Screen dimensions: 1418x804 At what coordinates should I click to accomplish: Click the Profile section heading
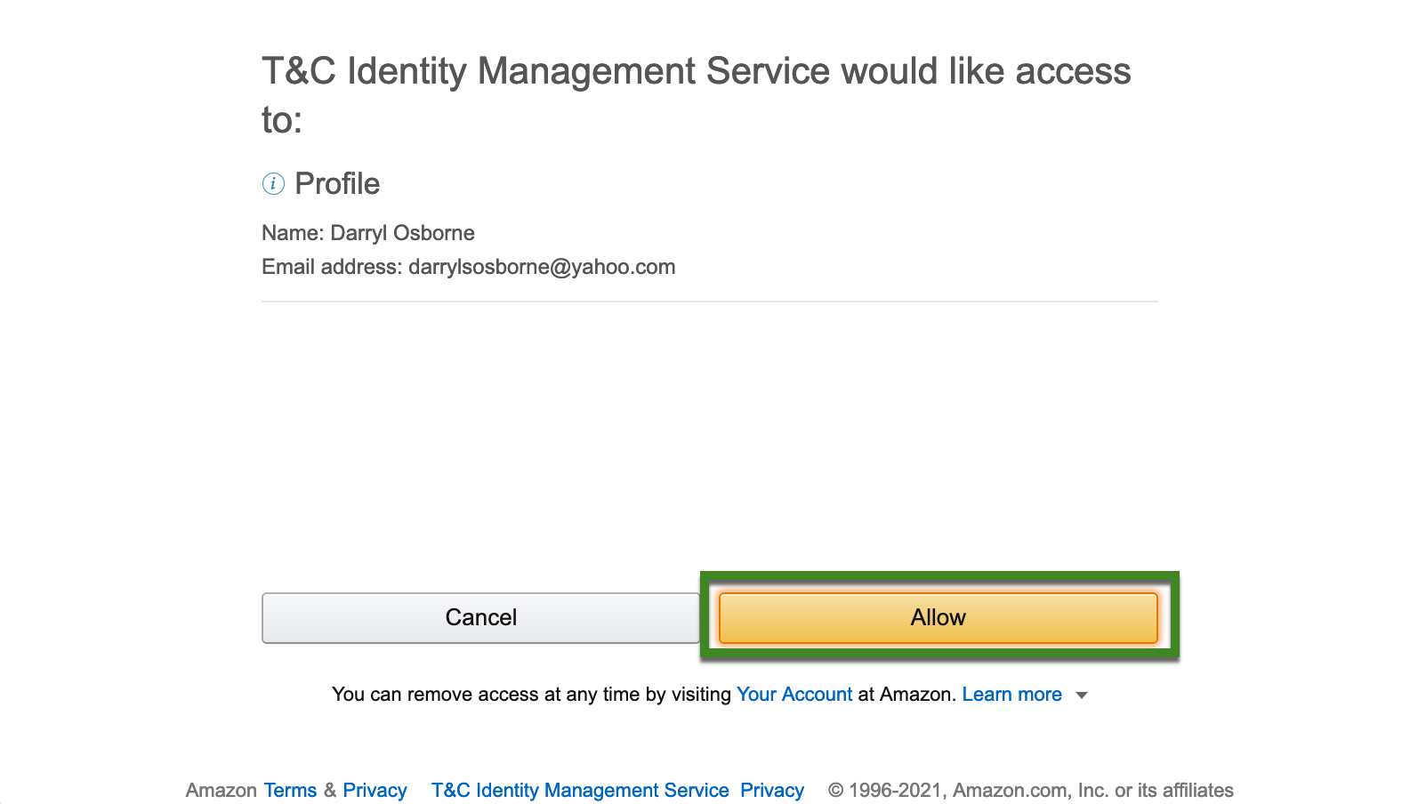pos(337,184)
